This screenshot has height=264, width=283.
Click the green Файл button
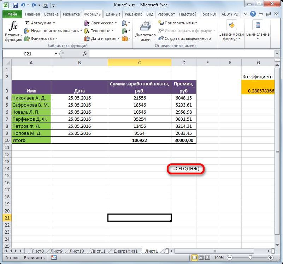point(12,14)
